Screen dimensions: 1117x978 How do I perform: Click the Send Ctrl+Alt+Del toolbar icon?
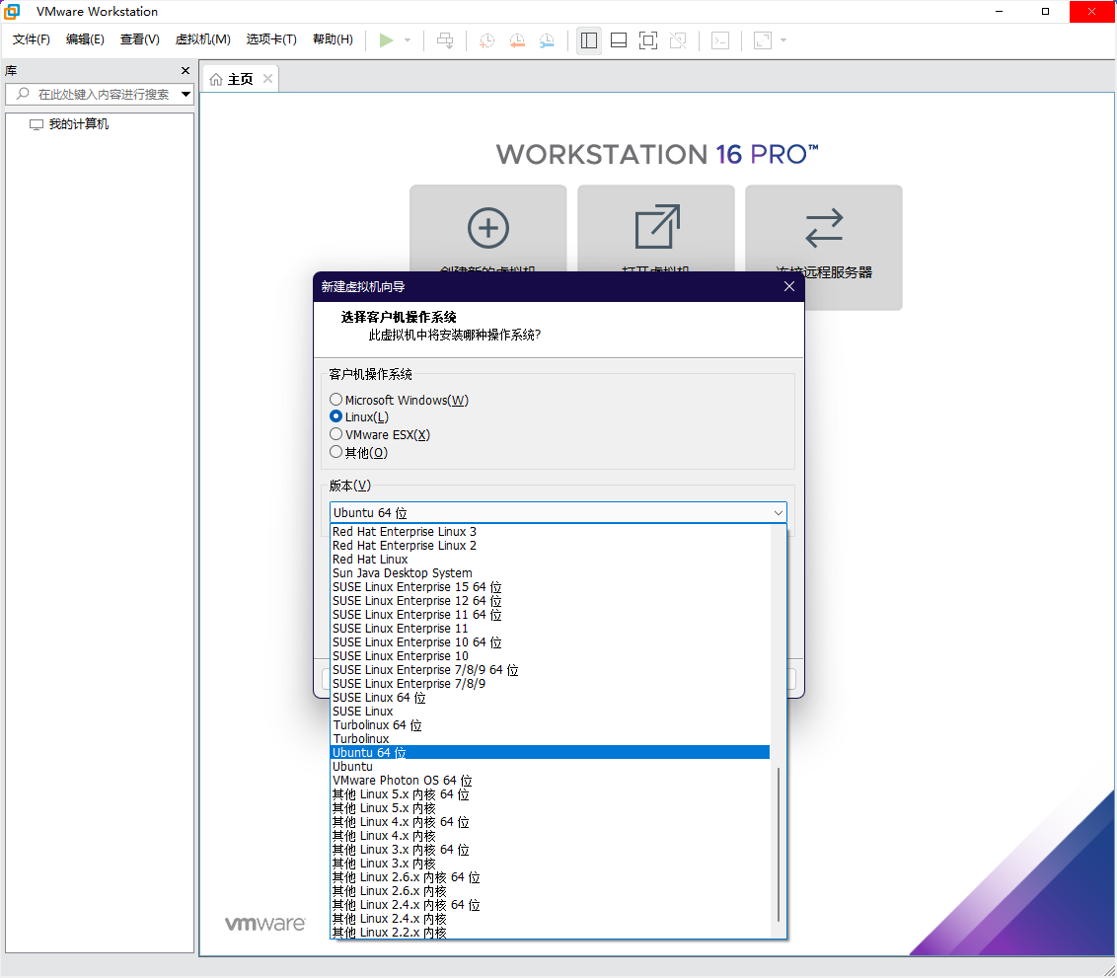[x=445, y=40]
